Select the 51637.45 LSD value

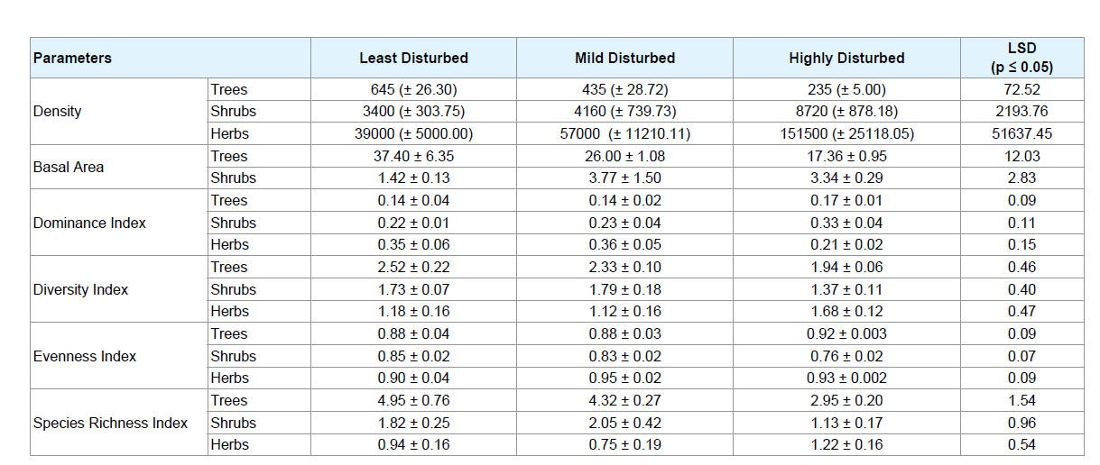[x=1022, y=133]
